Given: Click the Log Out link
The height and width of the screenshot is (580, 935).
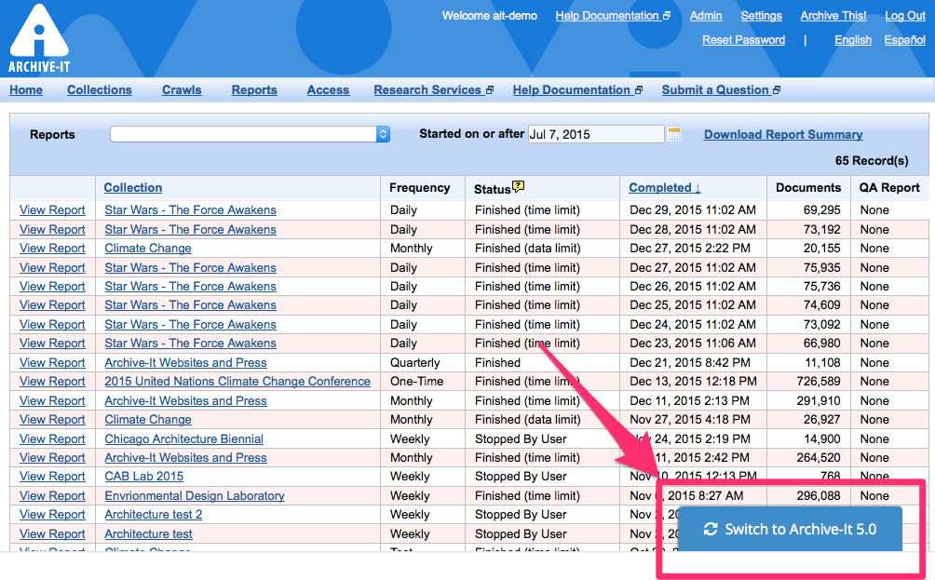Looking at the screenshot, I should coord(905,16).
